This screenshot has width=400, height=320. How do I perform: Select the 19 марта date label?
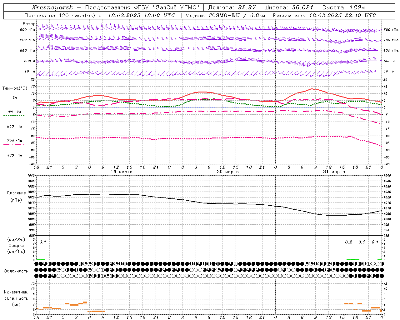(122, 172)
